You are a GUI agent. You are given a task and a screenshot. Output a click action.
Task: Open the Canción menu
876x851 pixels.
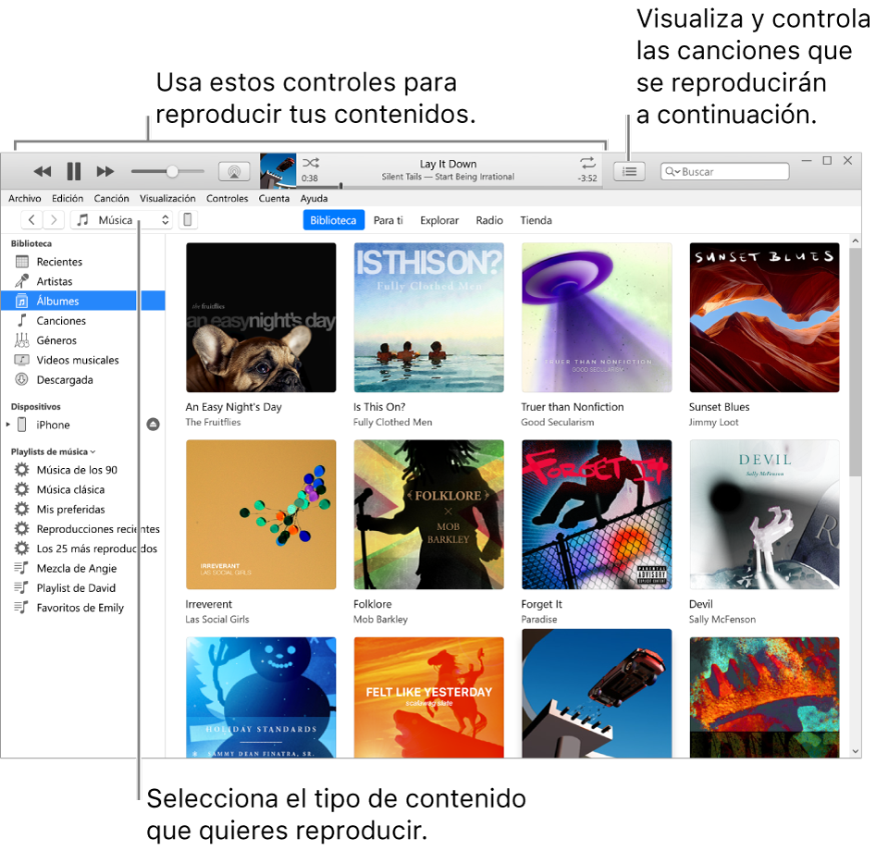coord(111,198)
